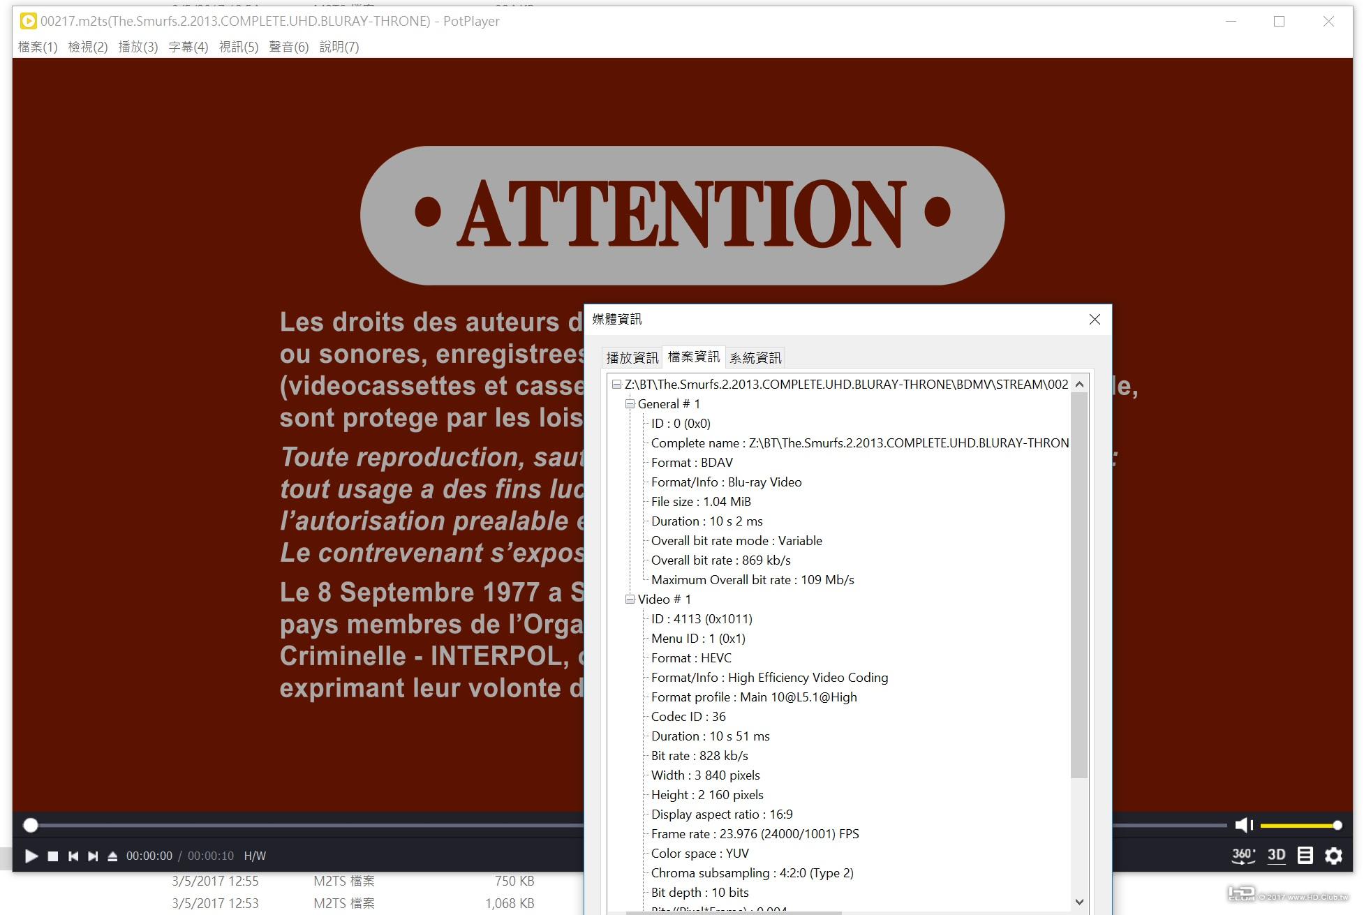Click the total duration 00:00:10 display
Screen dimensions: 1364x915
[x=211, y=856]
